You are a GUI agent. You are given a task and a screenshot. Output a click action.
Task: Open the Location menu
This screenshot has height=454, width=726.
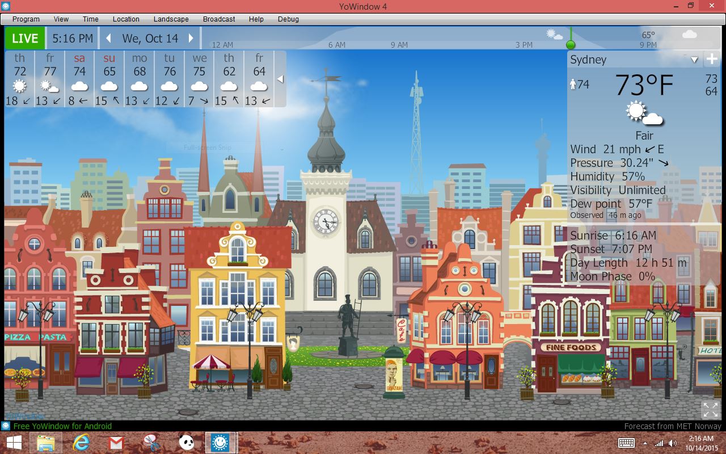pos(126,19)
